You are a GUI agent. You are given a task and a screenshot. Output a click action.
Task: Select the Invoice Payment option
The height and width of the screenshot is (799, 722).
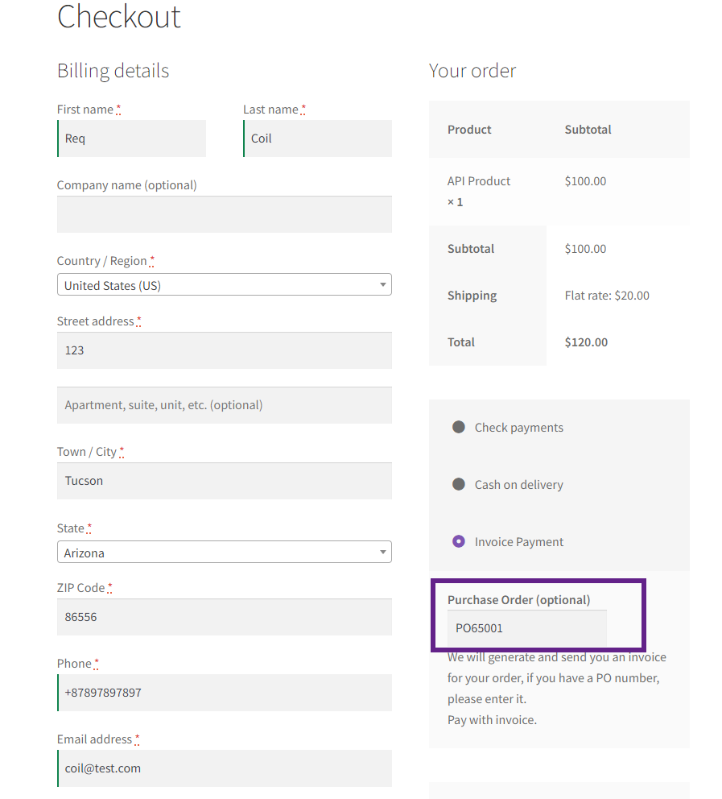click(458, 541)
